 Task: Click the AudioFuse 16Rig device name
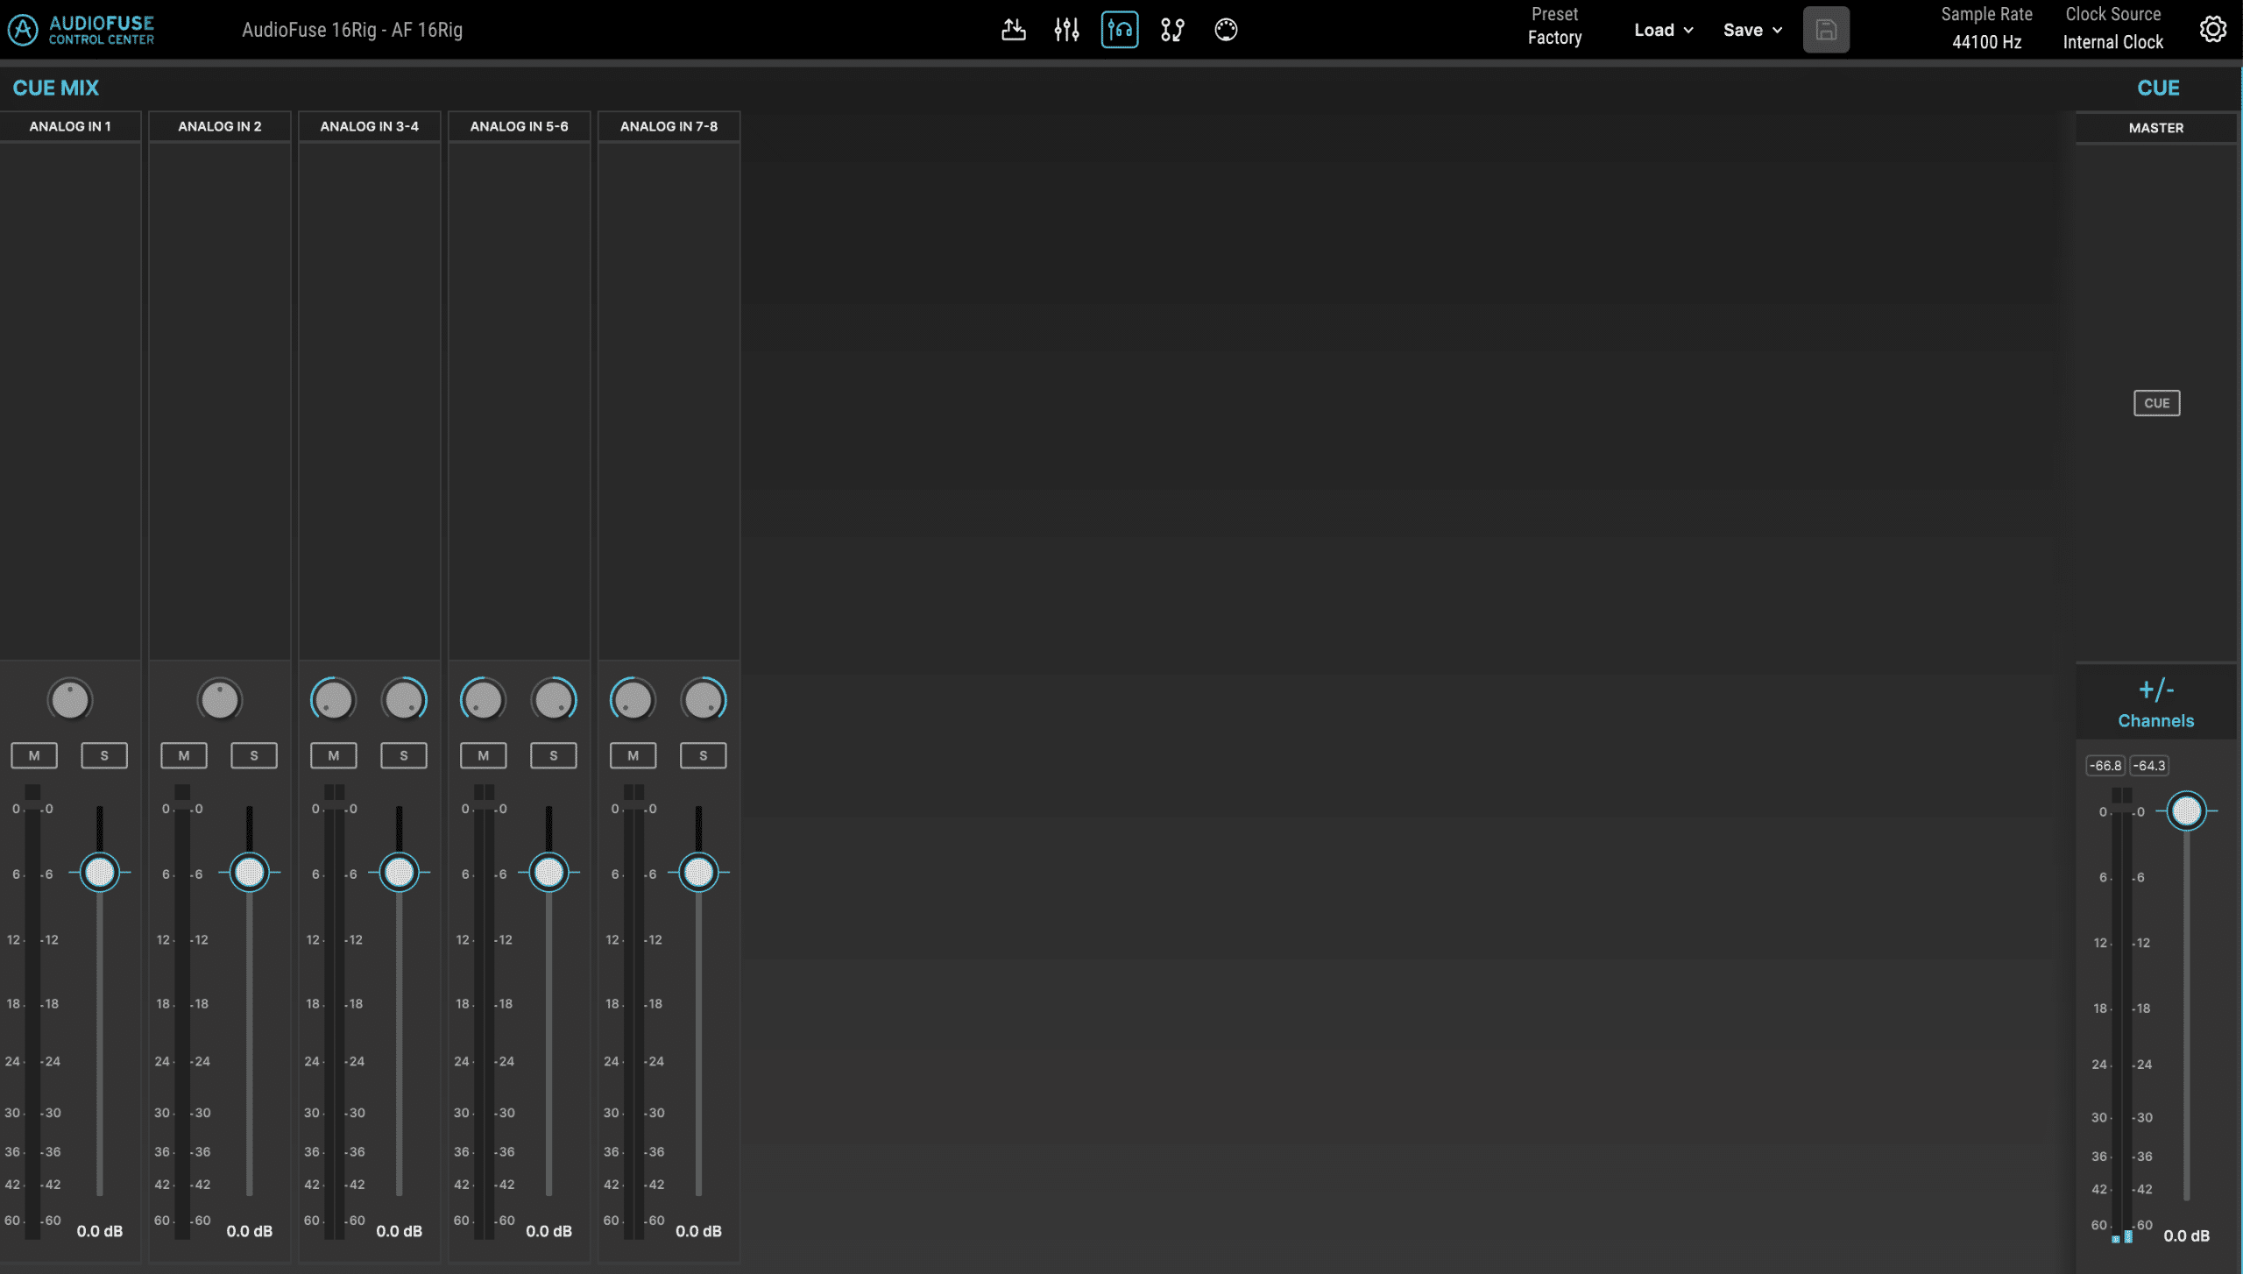pyautogui.click(x=352, y=30)
